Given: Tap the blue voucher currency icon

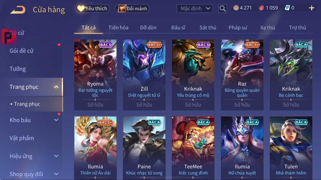Looking at the screenshot, I should tap(287, 8).
